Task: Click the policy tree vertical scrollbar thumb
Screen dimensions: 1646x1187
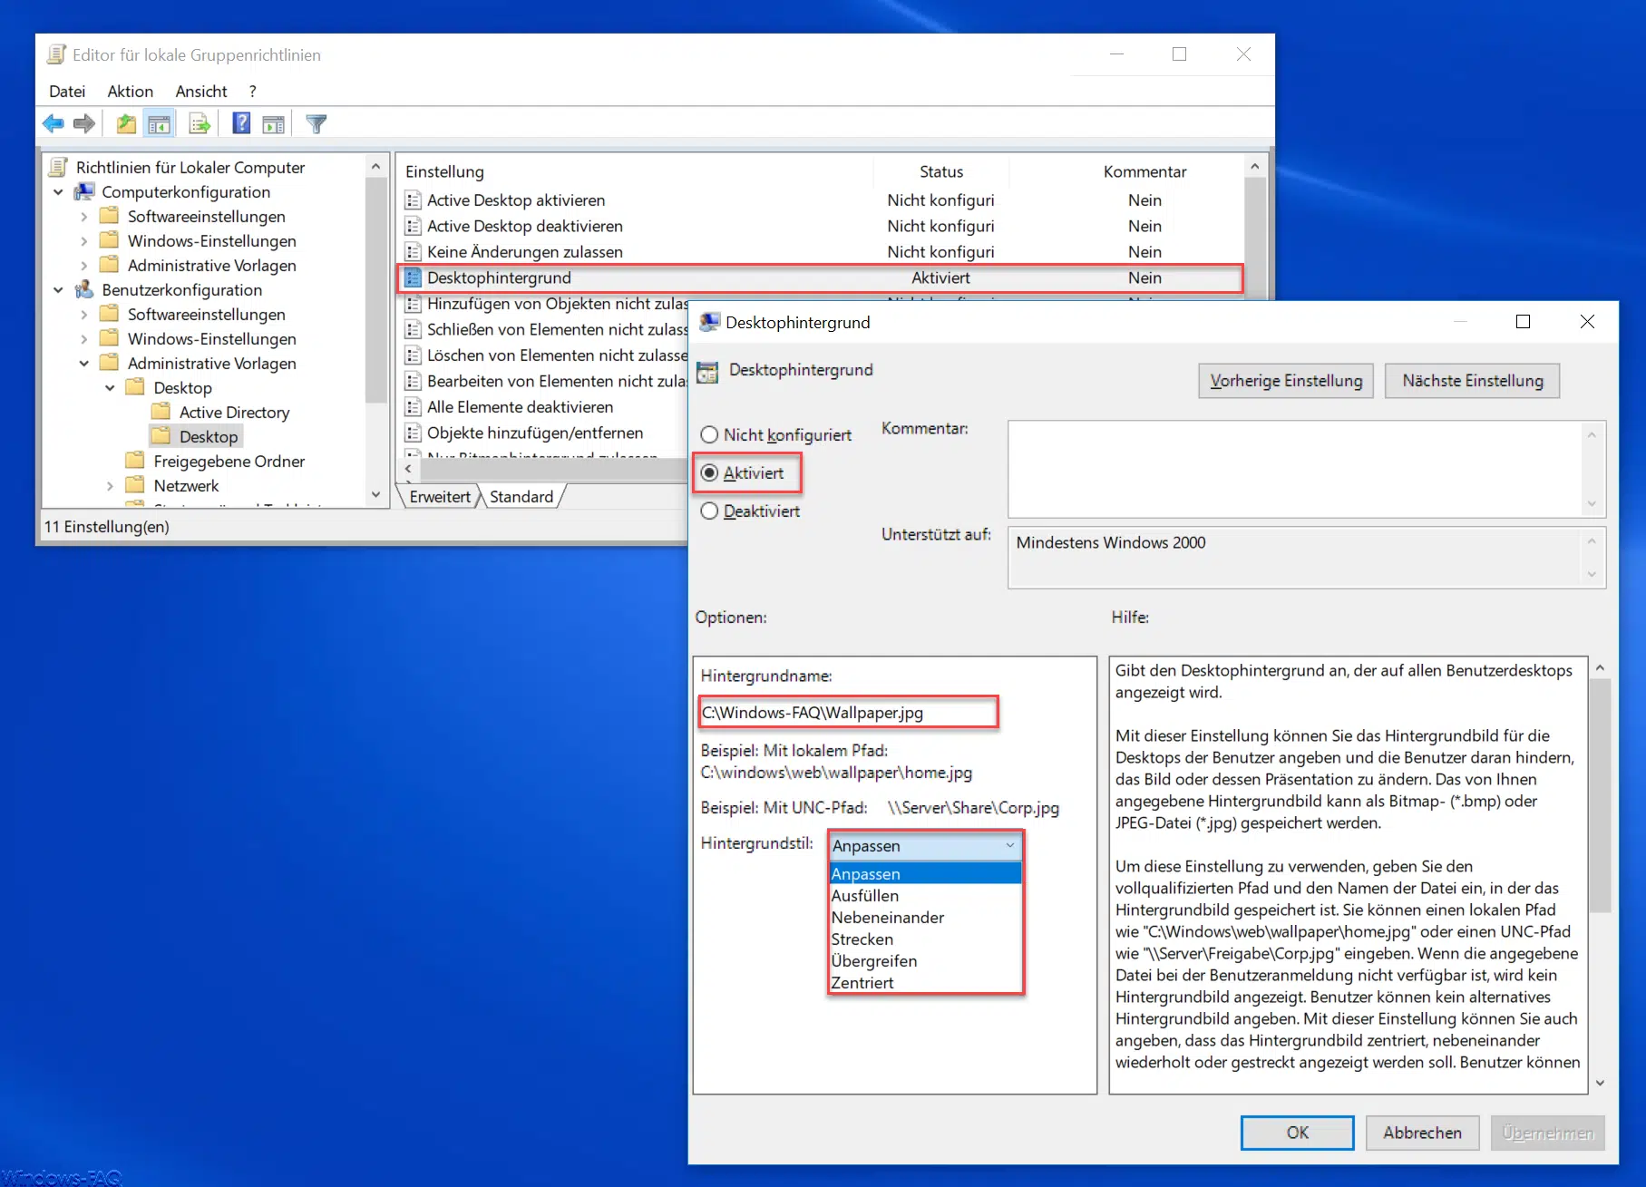Action: [375, 289]
